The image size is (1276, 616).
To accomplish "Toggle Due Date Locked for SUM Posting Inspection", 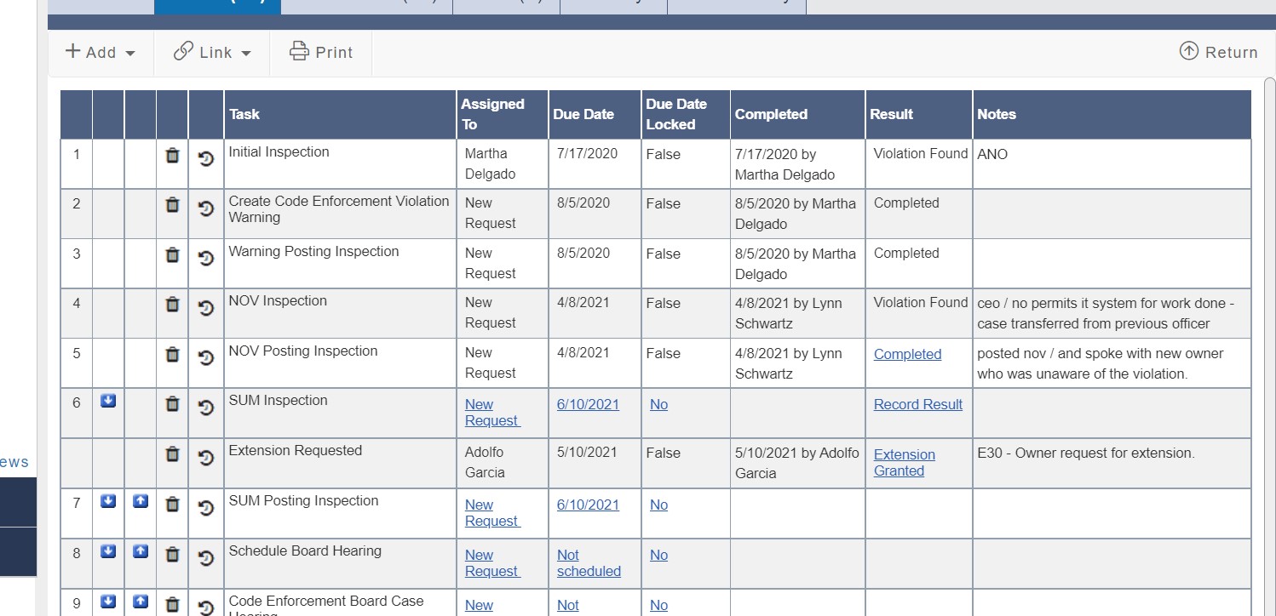I will tap(658, 505).
